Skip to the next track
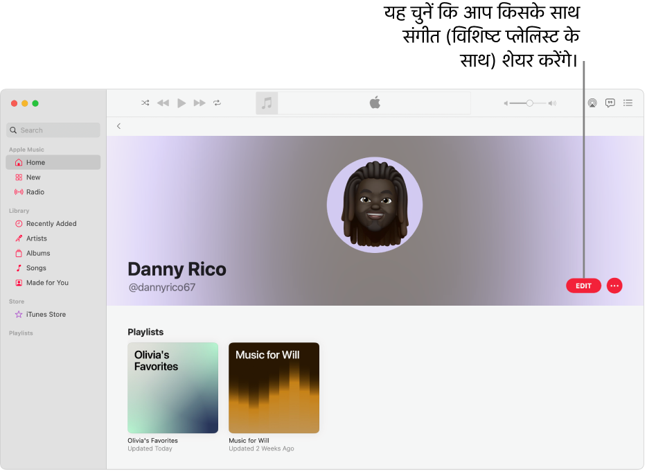 coord(200,103)
